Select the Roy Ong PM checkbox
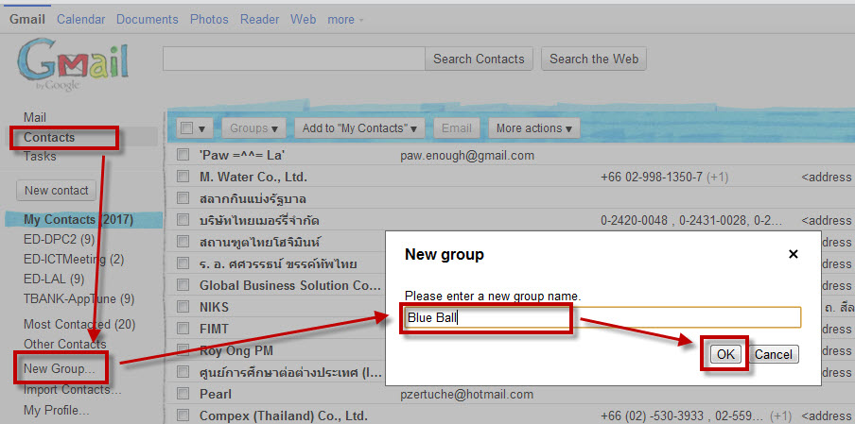The height and width of the screenshot is (424, 855). pyautogui.click(x=183, y=350)
